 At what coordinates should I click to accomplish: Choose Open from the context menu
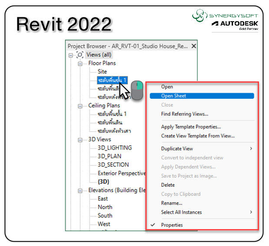point(167,87)
